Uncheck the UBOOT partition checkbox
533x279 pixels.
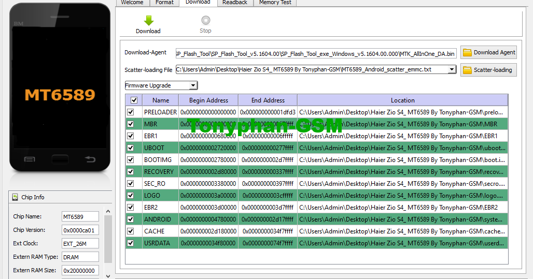click(131, 148)
